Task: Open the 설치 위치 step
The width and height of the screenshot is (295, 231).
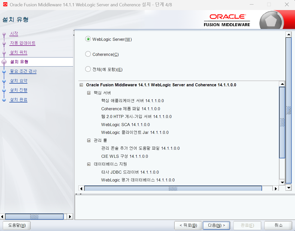Action: (18, 52)
